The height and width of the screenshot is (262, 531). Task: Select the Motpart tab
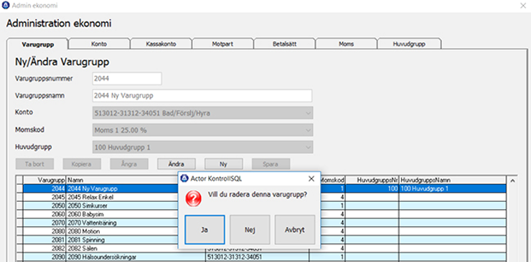coord(222,44)
